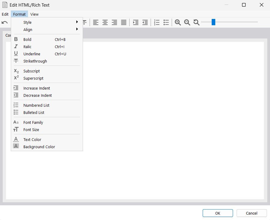This screenshot has width=270, height=220.
Task: Insert a numbered list via the toolbar
Action: tap(157, 22)
